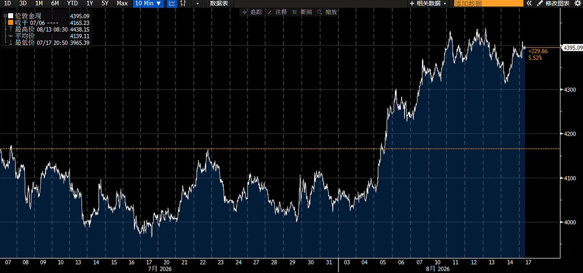Click the 4100 y-axis label
The height and width of the screenshot is (273, 583).
pyautogui.click(x=570, y=178)
